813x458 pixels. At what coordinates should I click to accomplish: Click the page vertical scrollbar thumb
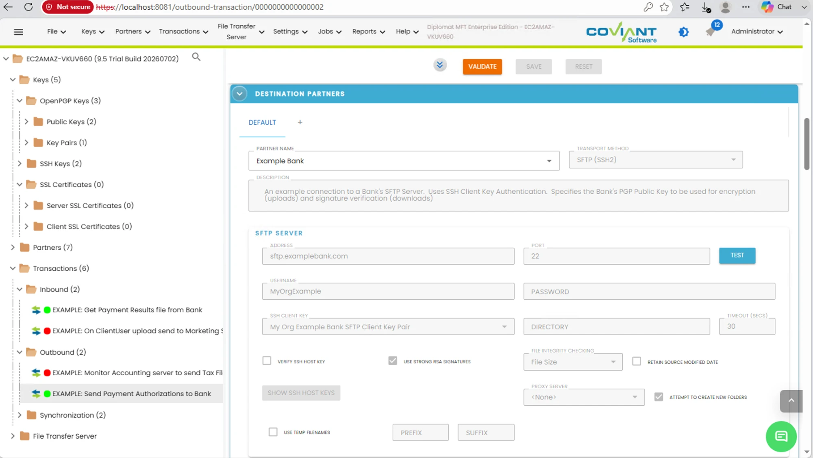tap(807, 144)
